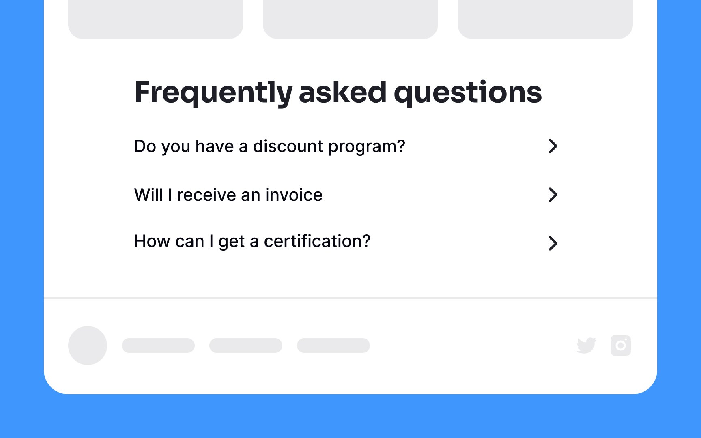Expand chevron beside Will I receive an invoice
The width and height of the screenshot is (701, 438).
[x=553, y=195]
